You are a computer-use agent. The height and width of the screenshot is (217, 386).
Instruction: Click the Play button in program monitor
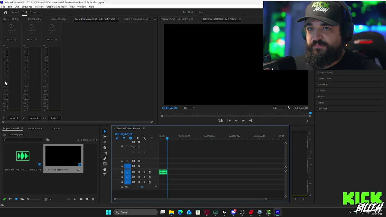tap(243, 121)
